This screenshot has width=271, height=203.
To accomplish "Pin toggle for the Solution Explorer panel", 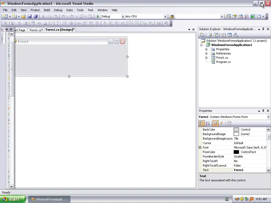I will pos(263,29).
